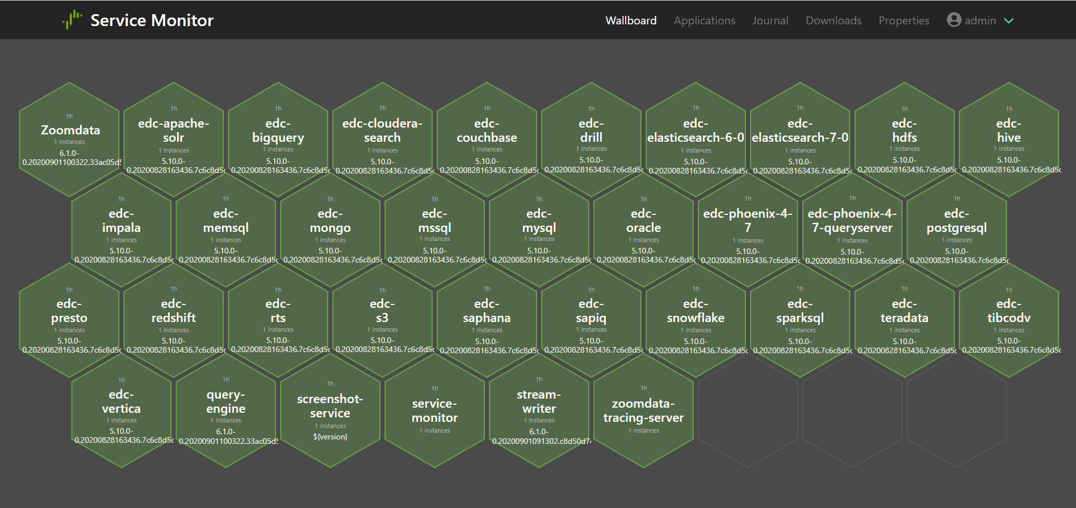Open the Applications menu item
Image resolution: width=1076 pixels, height=508 pixels.
pos(705,20)
